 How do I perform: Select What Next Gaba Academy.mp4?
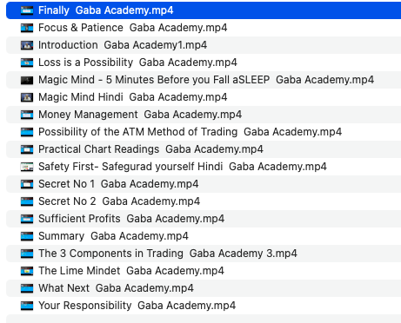[x=204, y=288]
